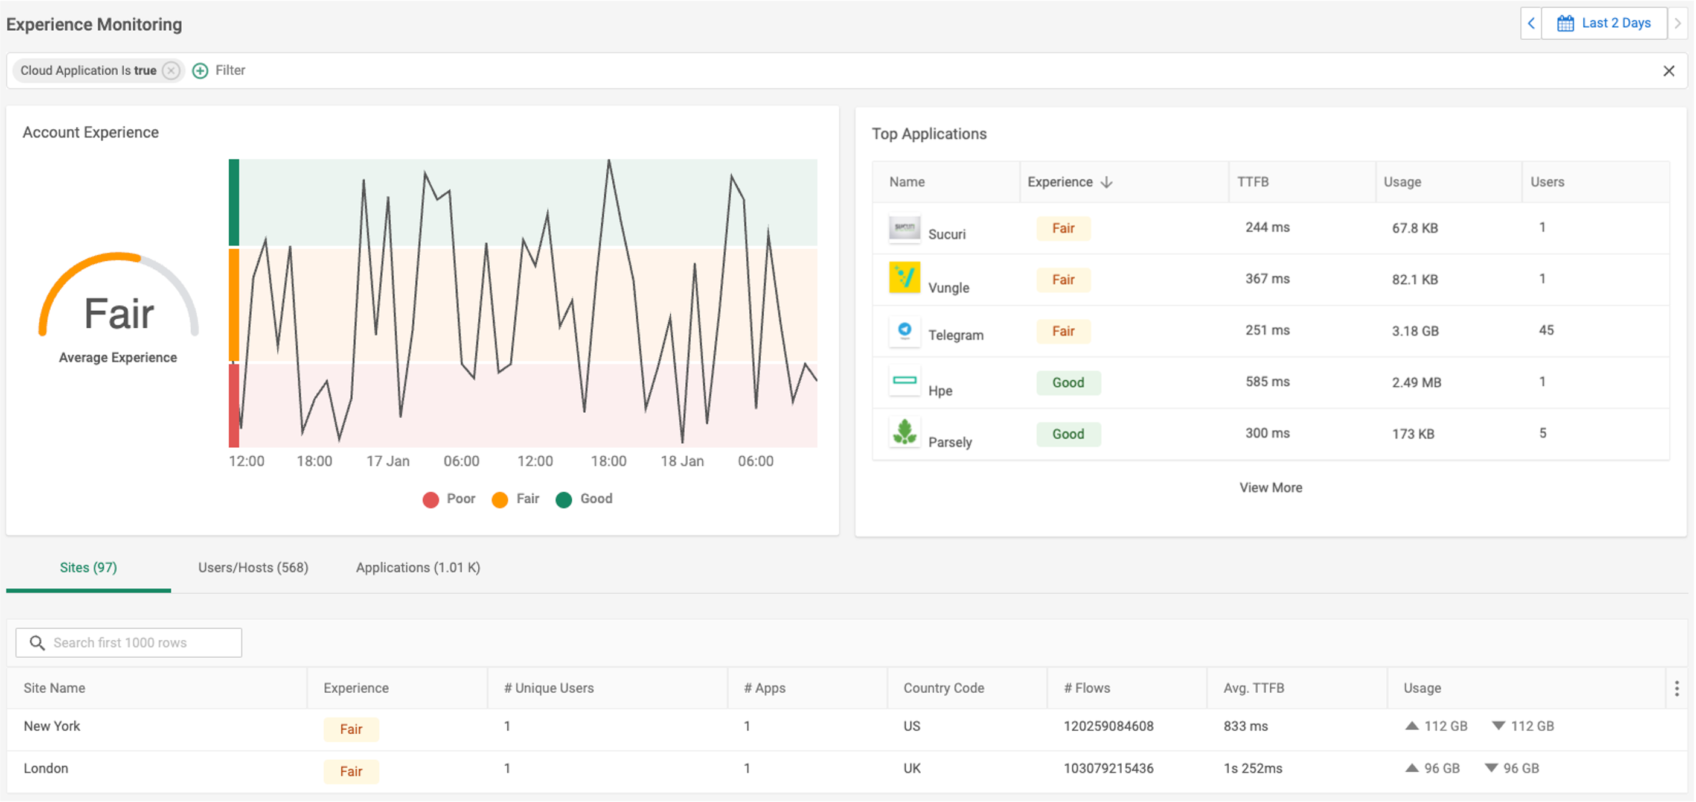The image size is (1696, 802).
Task: Advance time range with right chevron
Action: pyautogui.click(x=1678, y=23)
